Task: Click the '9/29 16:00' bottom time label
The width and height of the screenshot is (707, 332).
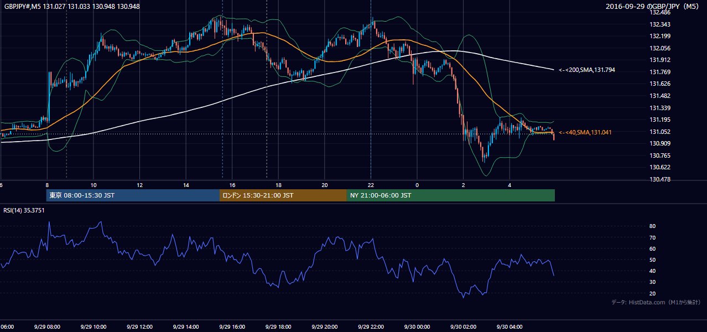Action: 231,326
